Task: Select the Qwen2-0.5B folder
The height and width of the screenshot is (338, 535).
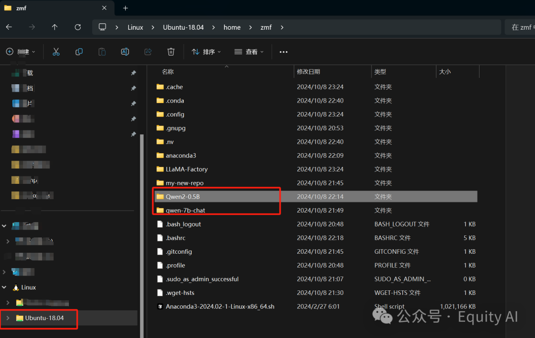Action: pyautogui.click(x=183, y=197)
